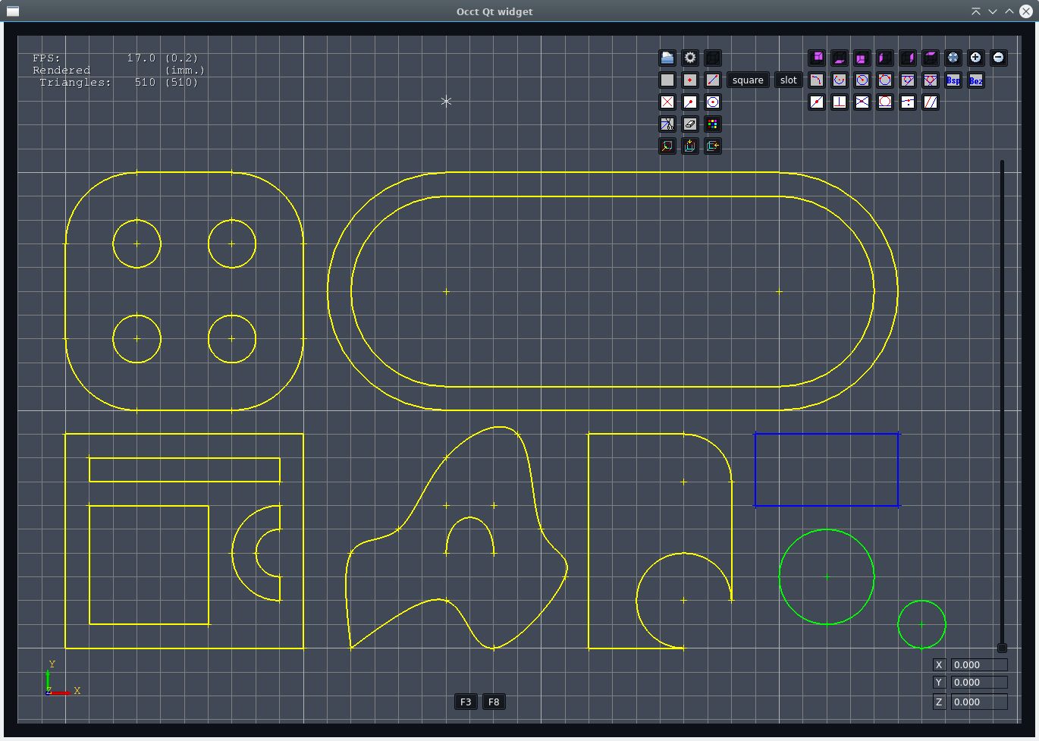This screenshot has width=1039, height=741.
Task: Click the F3 button
Action: click(466, 702)
